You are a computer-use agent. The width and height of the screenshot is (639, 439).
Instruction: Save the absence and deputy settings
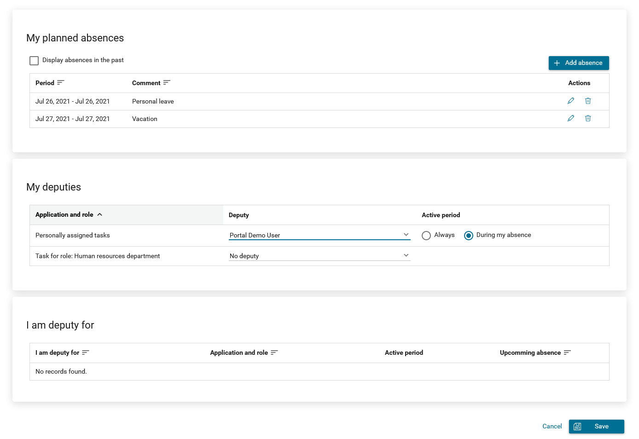(x=597, y=427)
